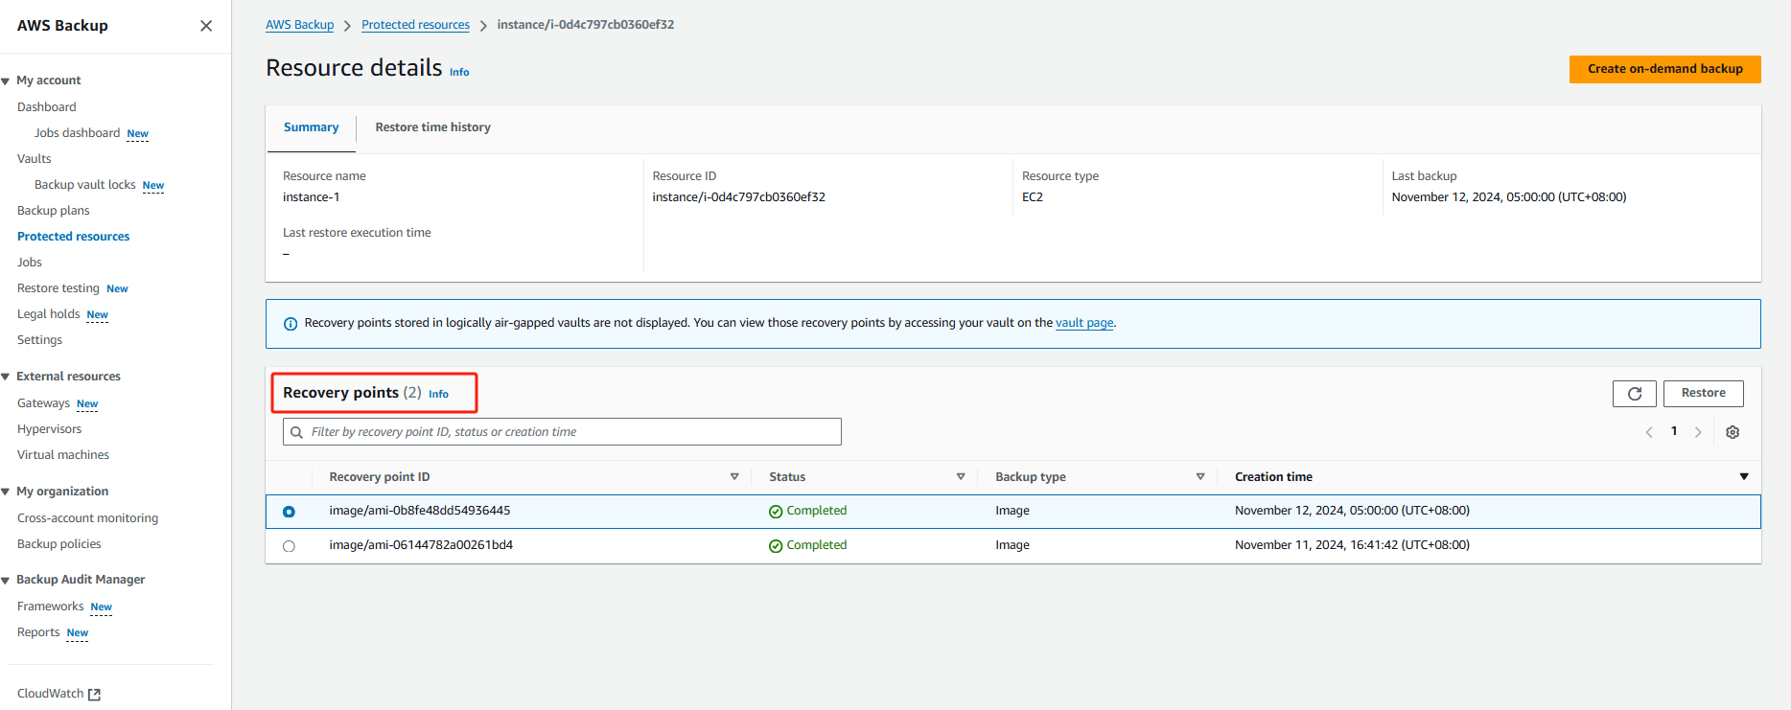Open Vaults in the sidebar
1791x710 pixels.
(x=34, y=159)
